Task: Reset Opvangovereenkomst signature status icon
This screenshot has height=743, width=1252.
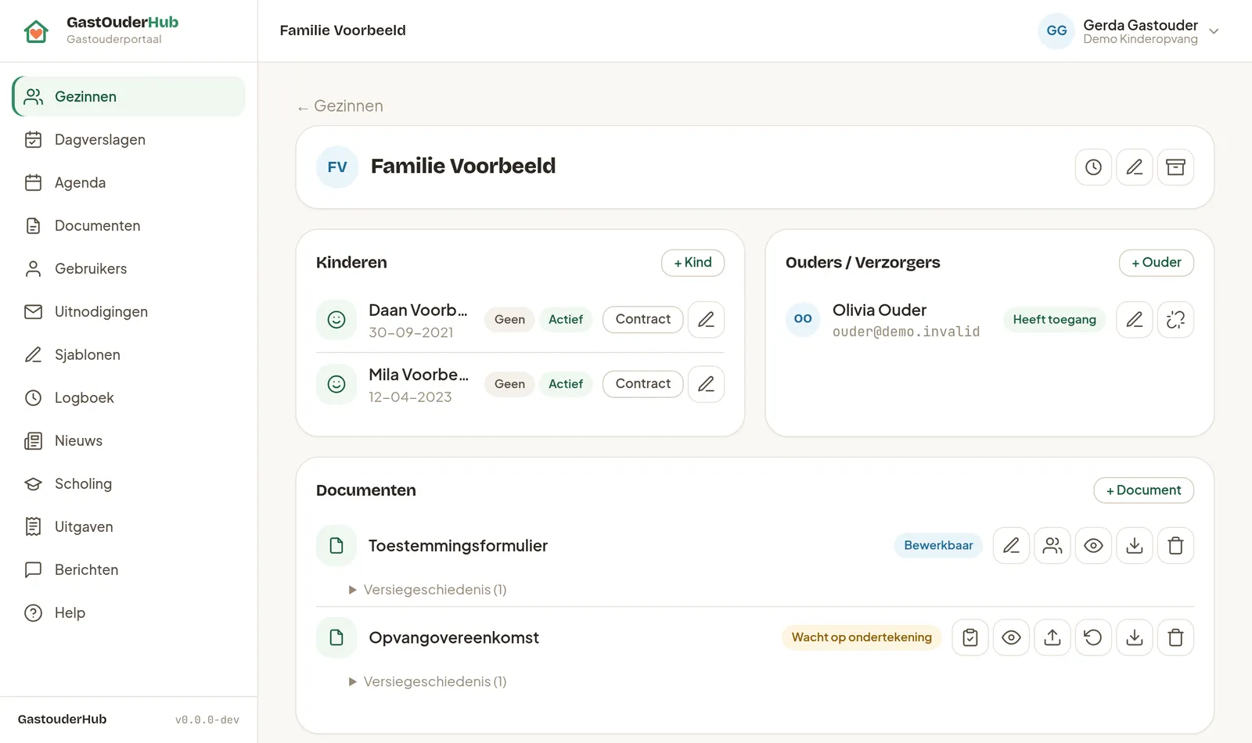Action: pyautogui.click(x=1093, y=637)
